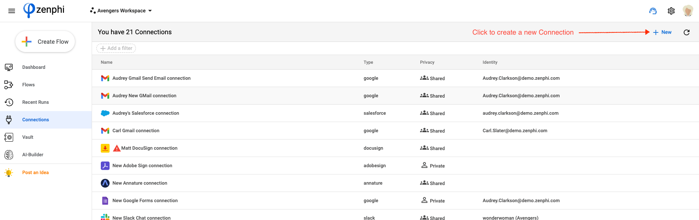The image size is (699, 220).
Task: Click the Flows diagram icon
Action: 9,85
